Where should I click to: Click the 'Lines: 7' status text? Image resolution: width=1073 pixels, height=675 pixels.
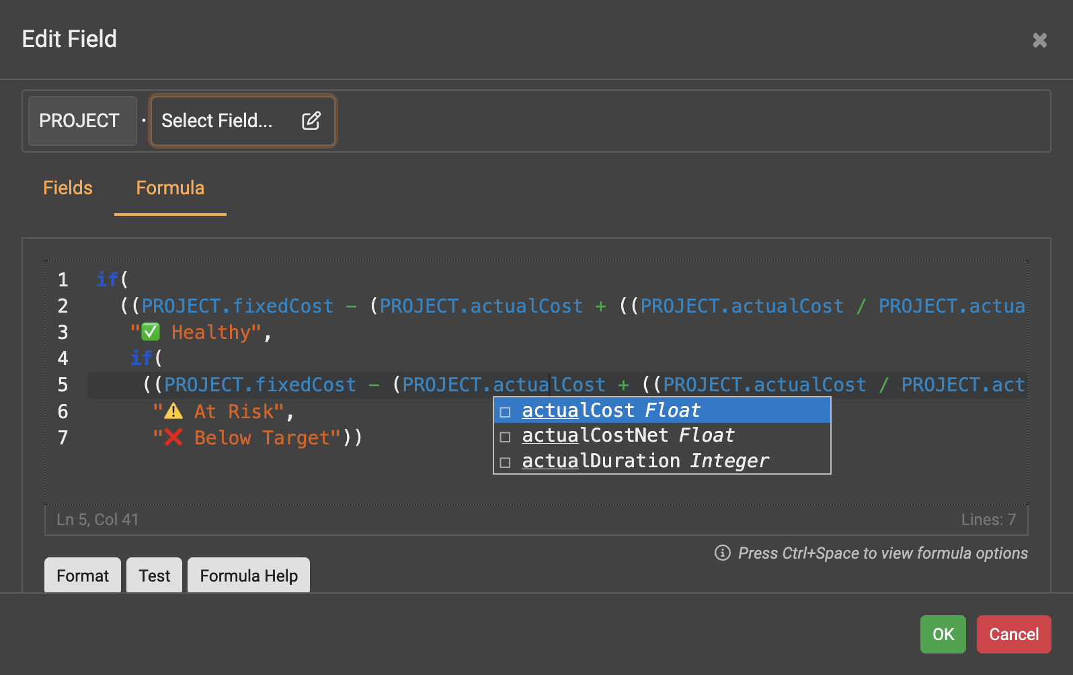988,520
